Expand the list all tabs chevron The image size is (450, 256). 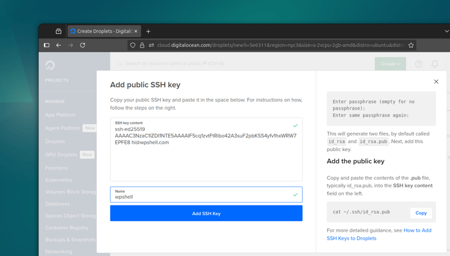446,31
